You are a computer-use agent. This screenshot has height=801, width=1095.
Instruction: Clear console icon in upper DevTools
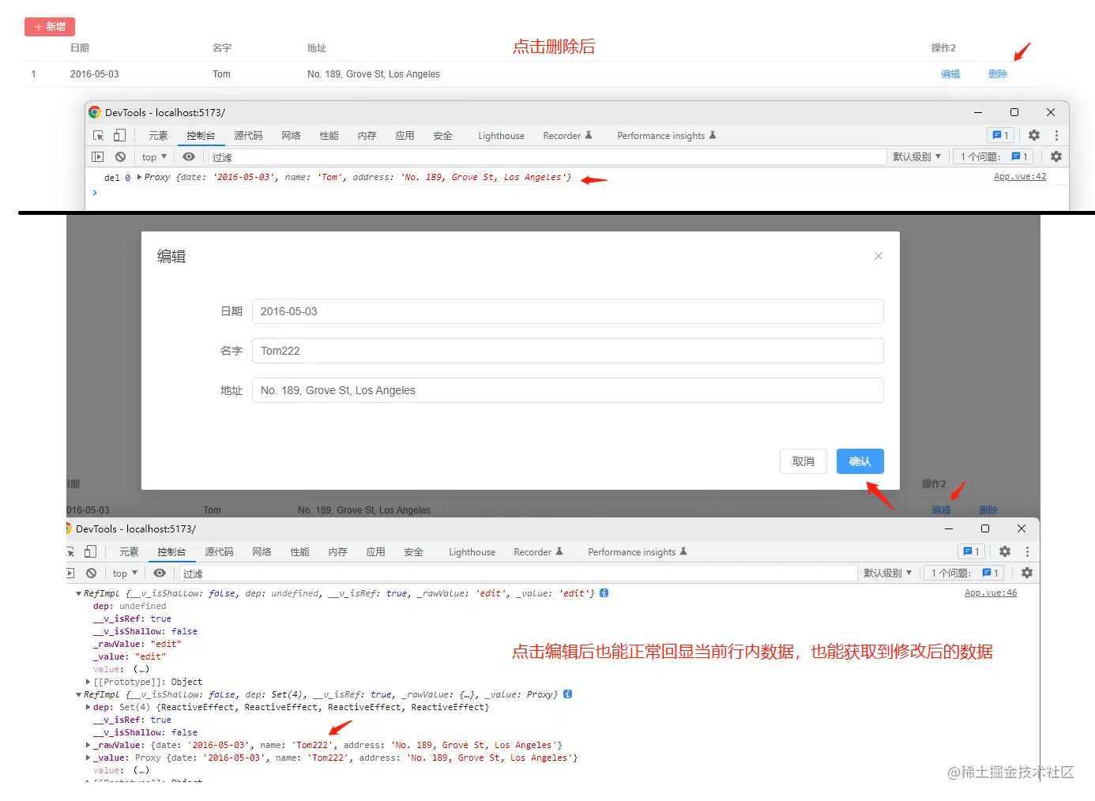point(120,157)
